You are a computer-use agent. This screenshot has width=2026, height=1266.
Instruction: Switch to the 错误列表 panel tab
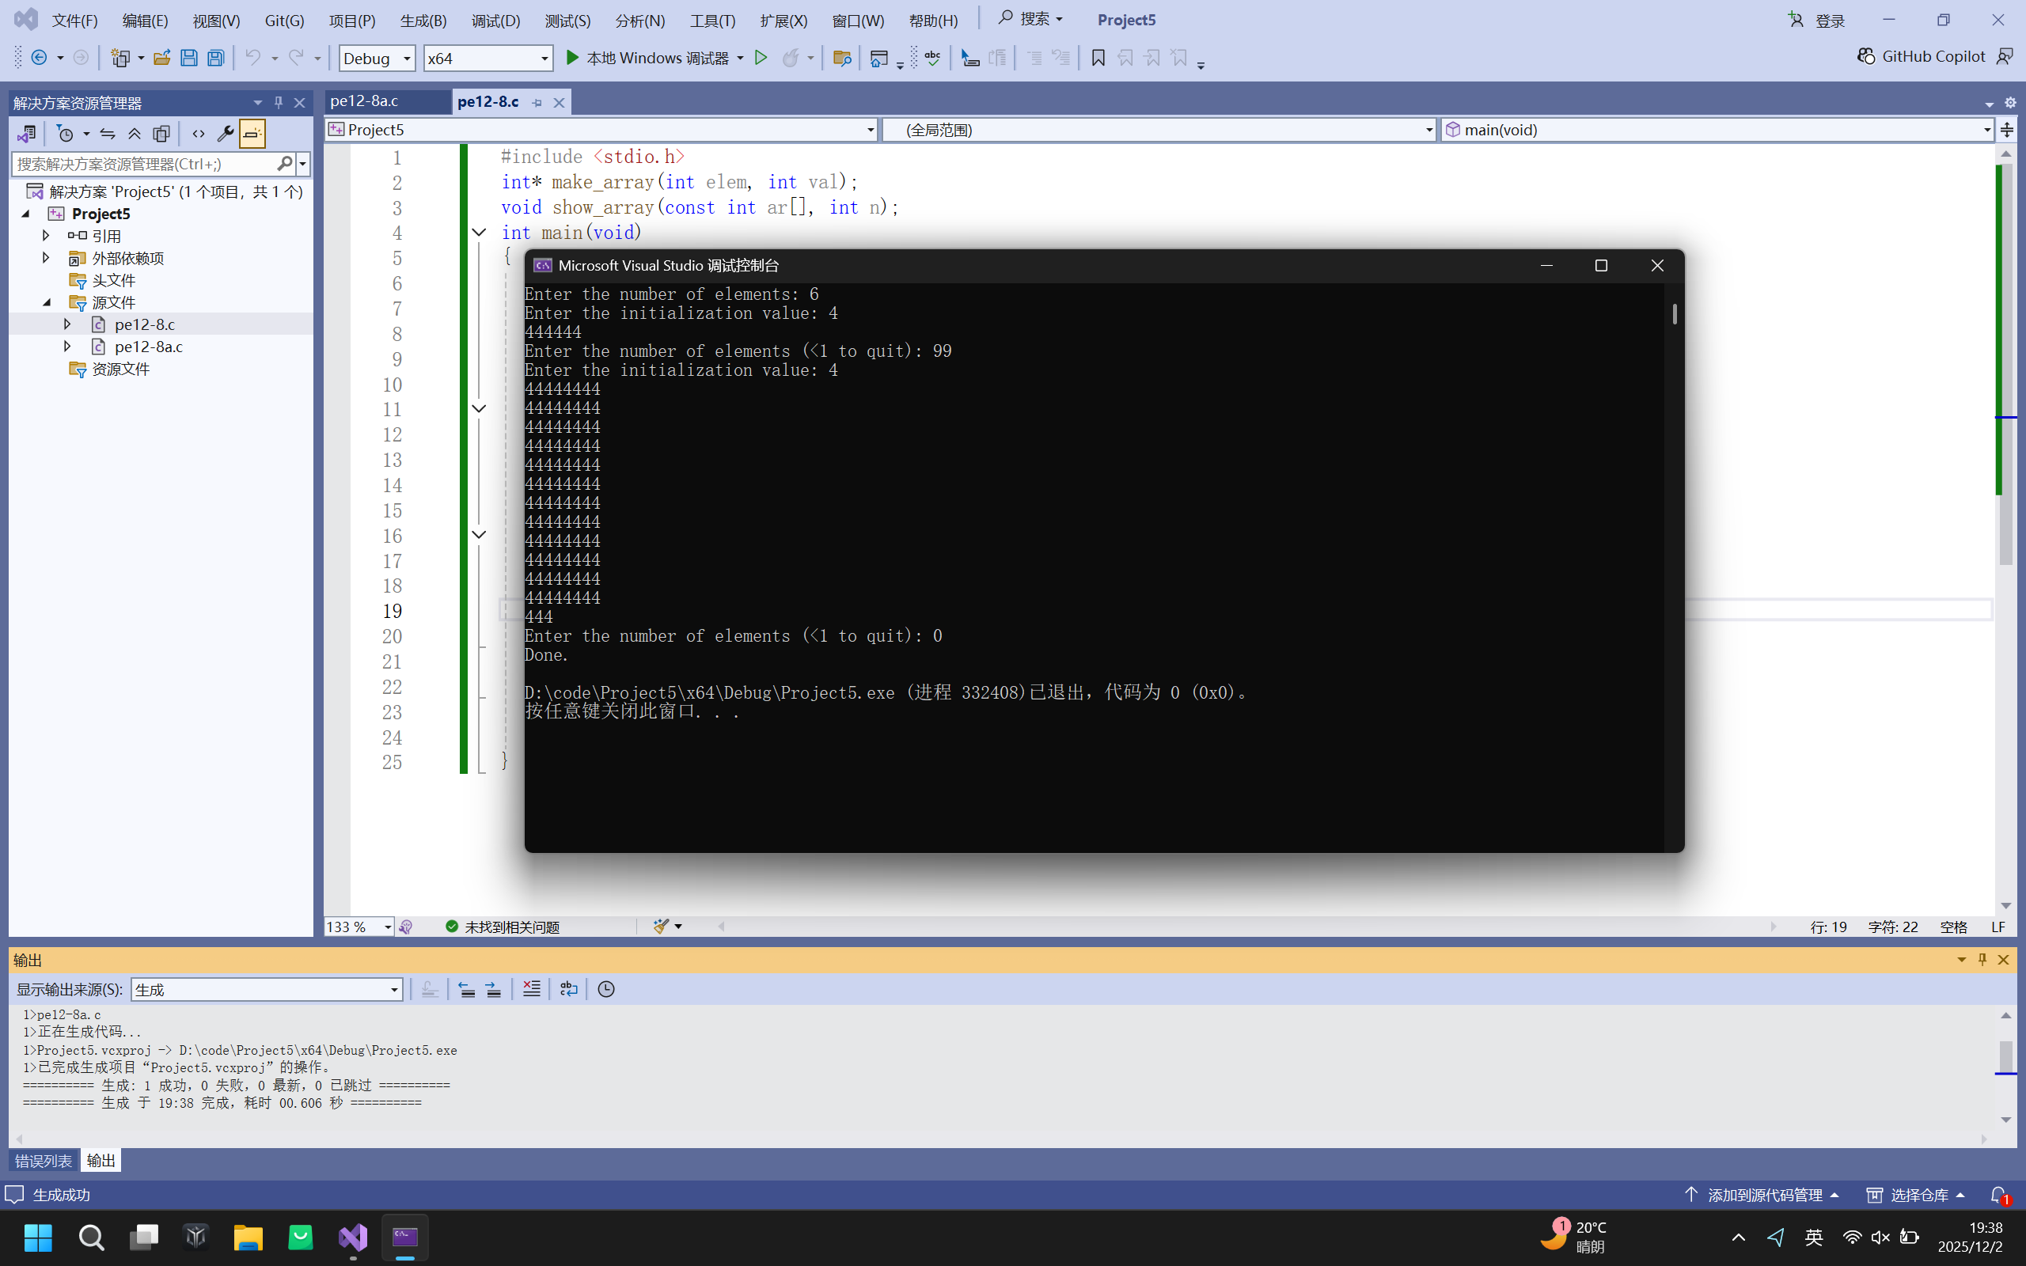[x=44, y=1161]
